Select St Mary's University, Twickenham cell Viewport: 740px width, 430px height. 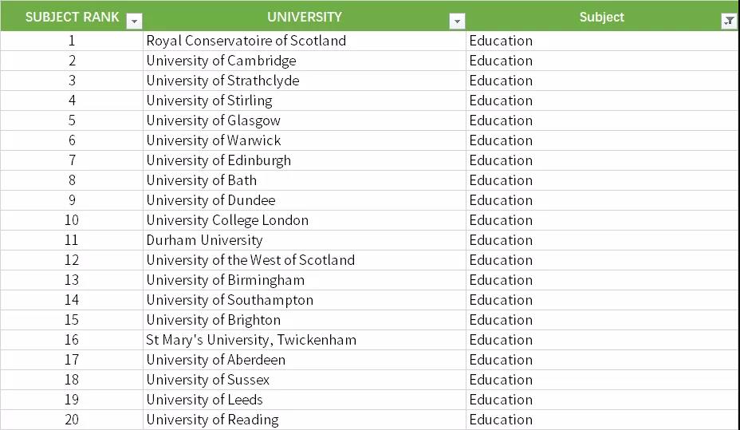coord(251,340)
